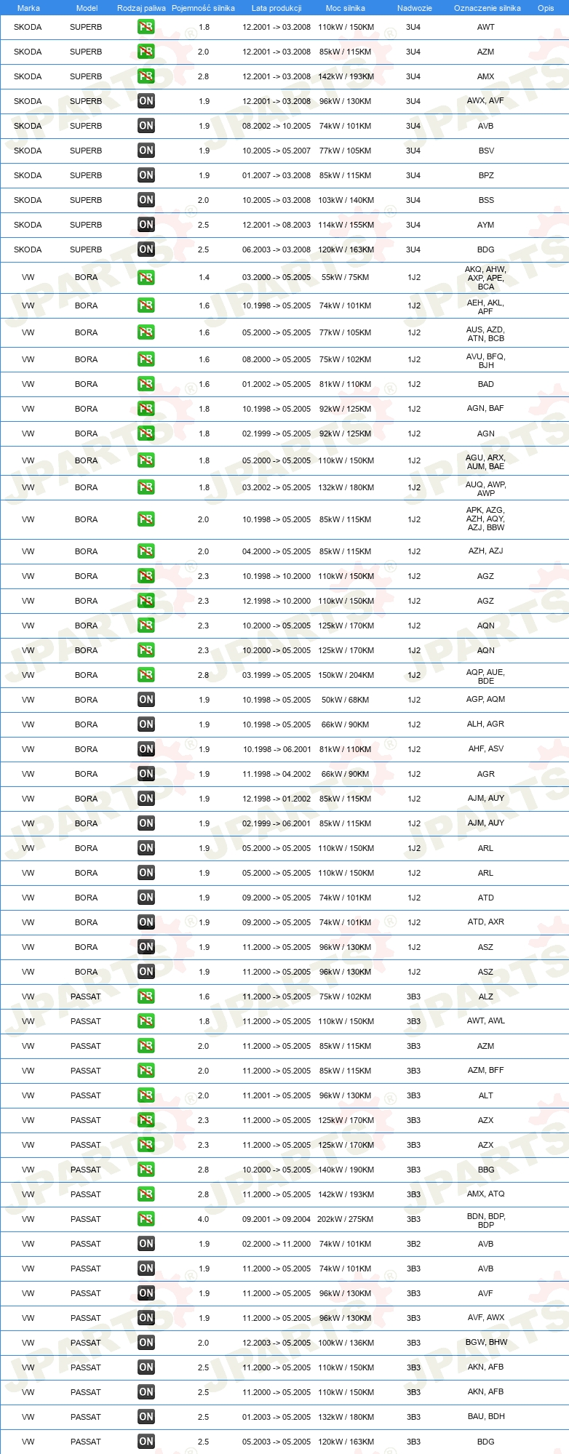Click the PB icon in Passat AWT, AWL row

point(146,1021)
